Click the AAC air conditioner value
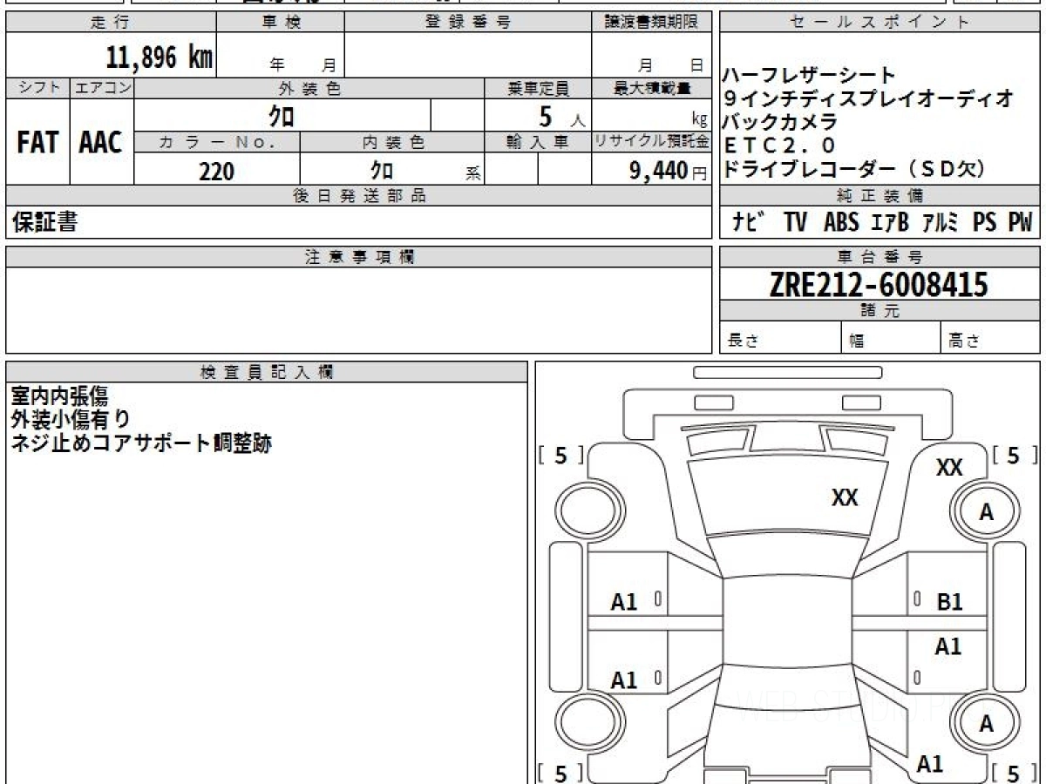This screenshot has width=1046, height=784. point(101,143)
